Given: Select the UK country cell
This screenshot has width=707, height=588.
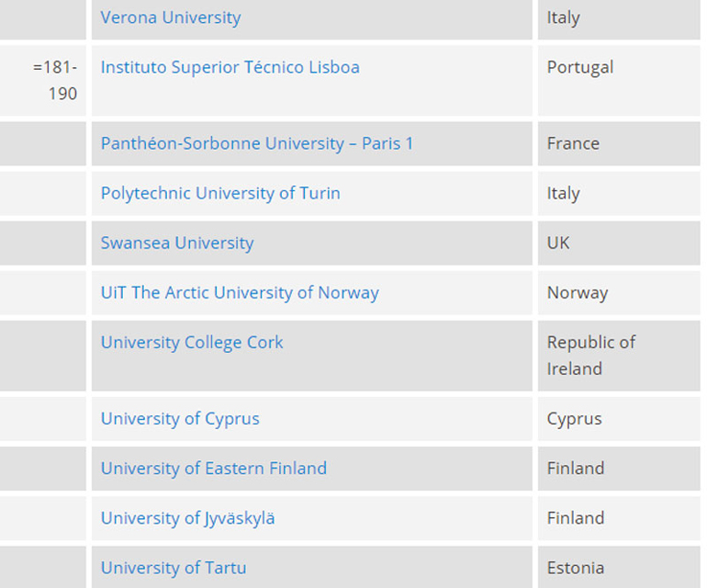Looking at the screenshot, I should click(558, 243).
